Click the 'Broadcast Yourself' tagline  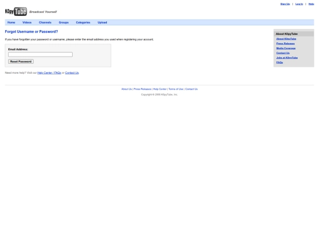click(x=43, y=12)
